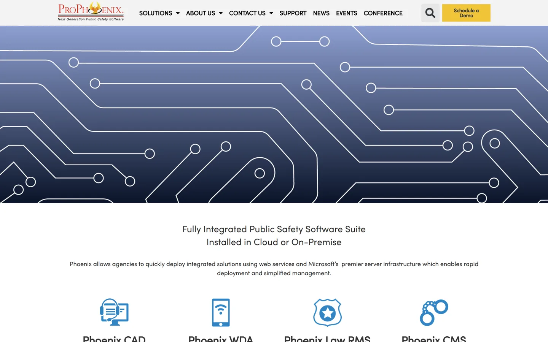Open the Phoenix WDA heading link
Image resolution: width=548 pixels, height=342 pixels.
coord(221,338)
